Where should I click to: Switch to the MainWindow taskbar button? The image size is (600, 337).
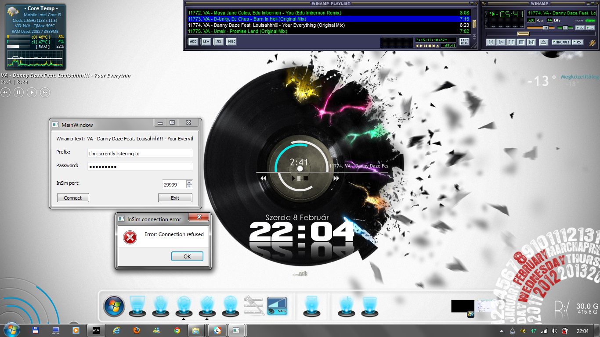(236, 330)
